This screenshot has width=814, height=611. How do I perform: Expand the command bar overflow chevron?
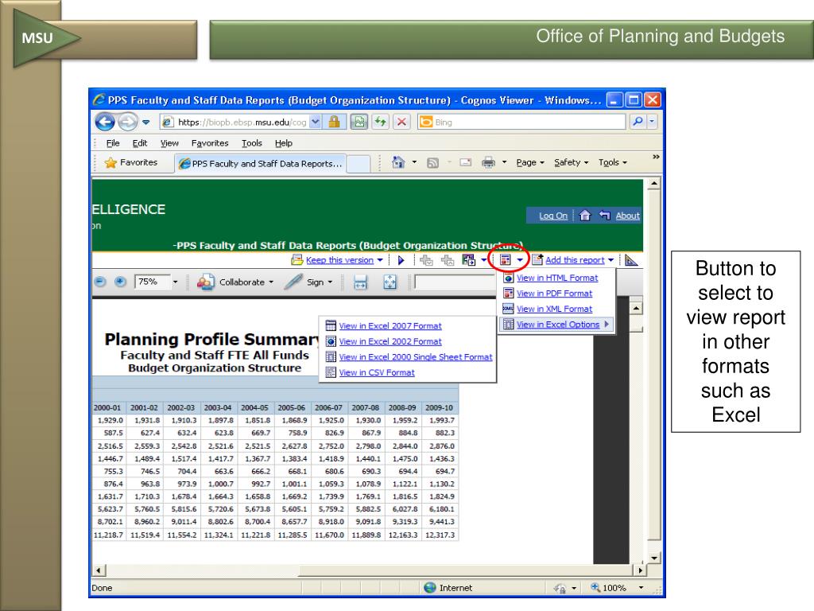click(x=656, y=157)
